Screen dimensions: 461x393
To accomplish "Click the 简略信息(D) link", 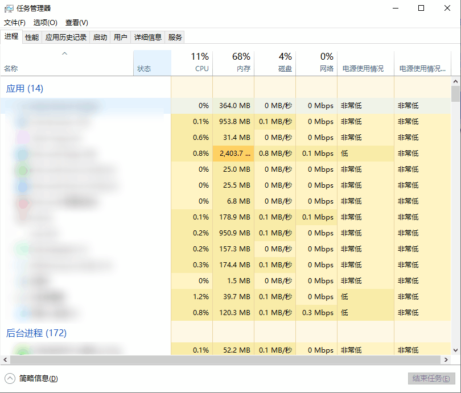I will point(39,378).
